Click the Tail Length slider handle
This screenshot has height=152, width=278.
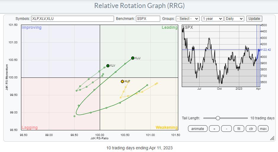tap(218, 118)
